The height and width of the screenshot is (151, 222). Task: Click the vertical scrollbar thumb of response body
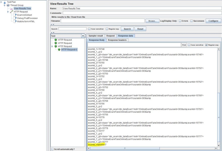(x=219, y=117)
